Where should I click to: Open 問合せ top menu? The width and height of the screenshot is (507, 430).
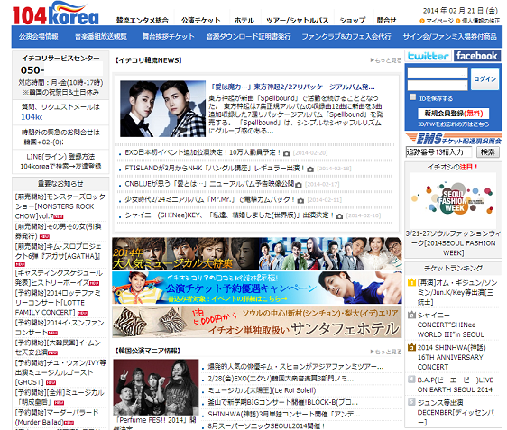(386, 21)
